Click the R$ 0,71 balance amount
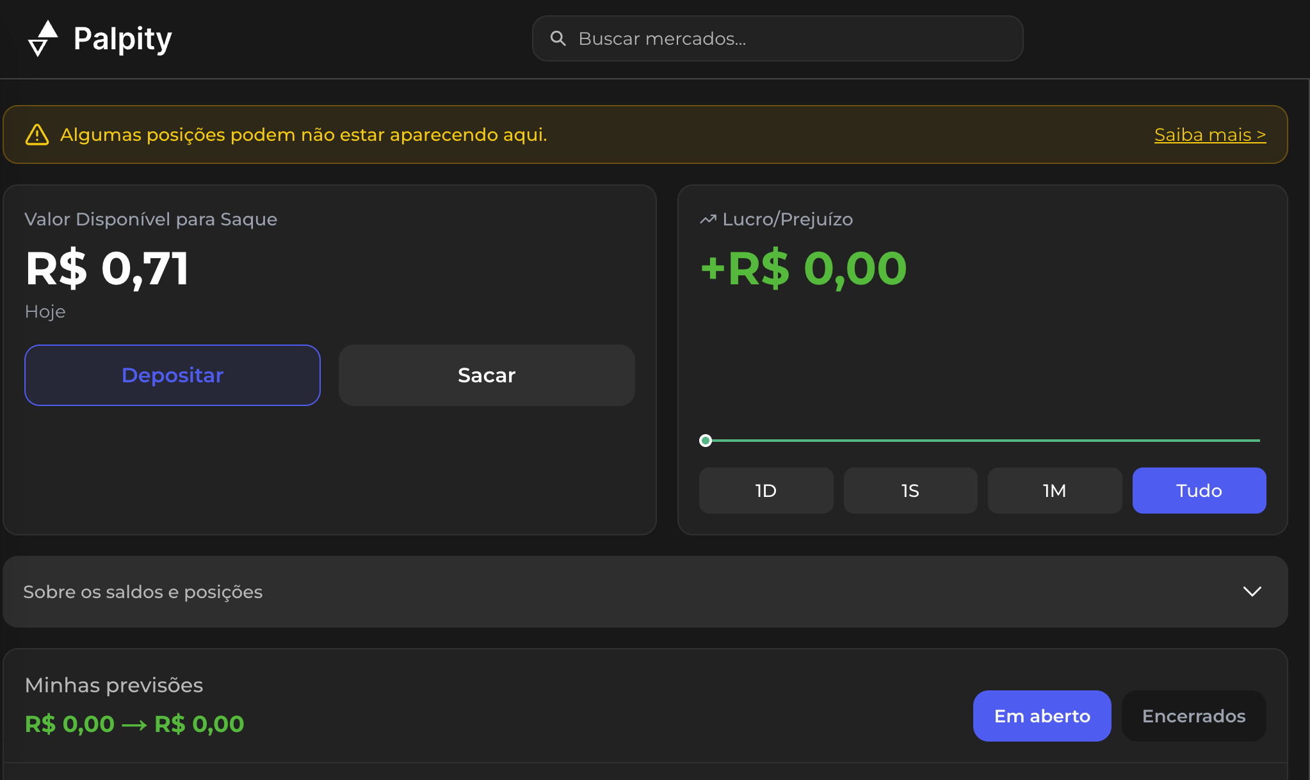1310x780 pixels. (107, 268)
